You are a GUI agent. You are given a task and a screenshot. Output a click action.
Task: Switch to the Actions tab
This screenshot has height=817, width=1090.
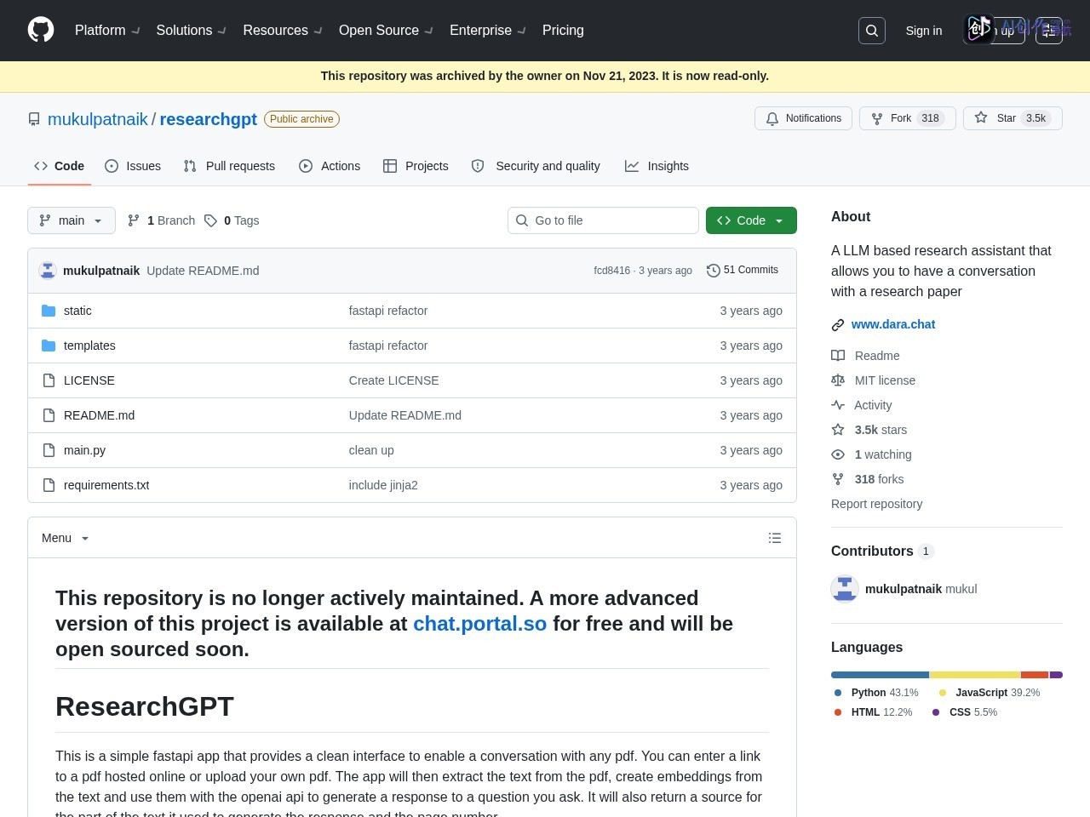click(x=330, y=166)
